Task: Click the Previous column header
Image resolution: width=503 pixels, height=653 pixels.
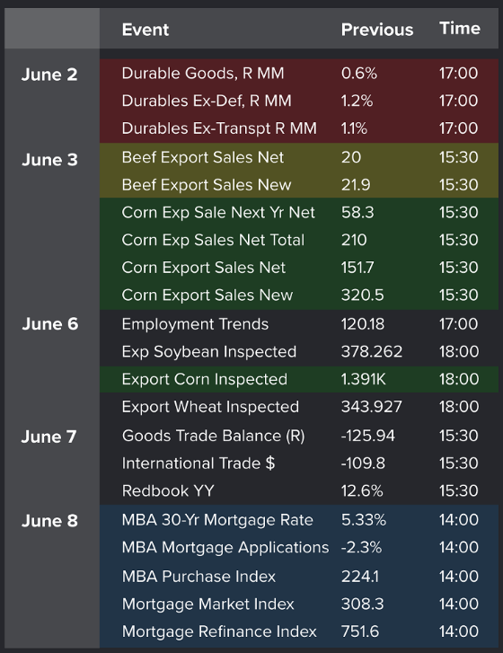Action: point(377,30)
